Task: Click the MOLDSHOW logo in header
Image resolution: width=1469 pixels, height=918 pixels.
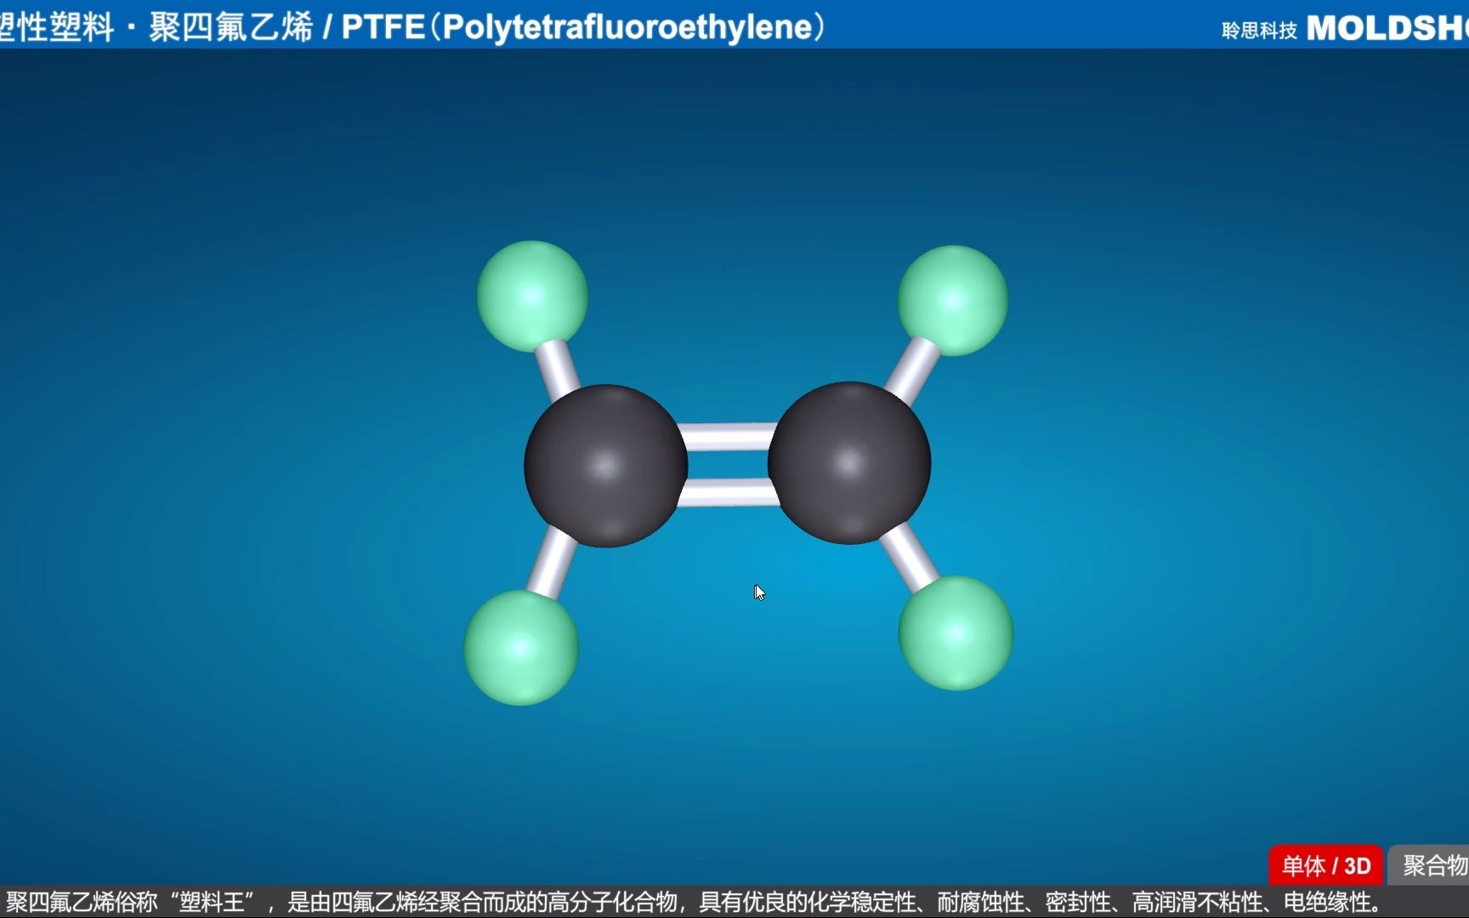Action: tap(1387, 28)
